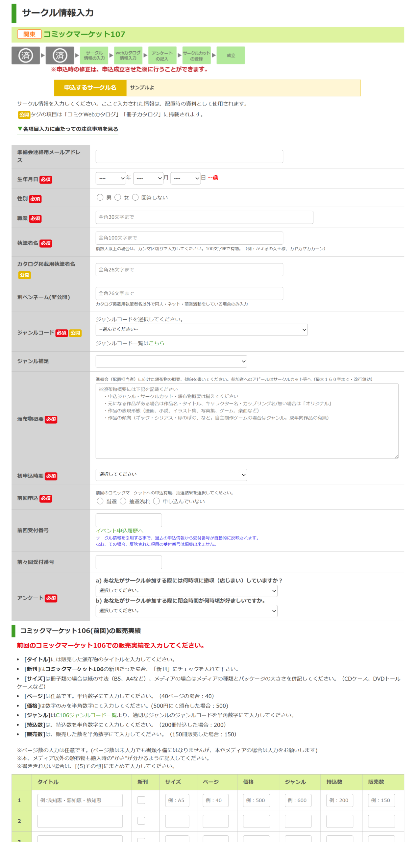
Task: Select the 抽選洩れ radio button
Action: pos(123,501)
